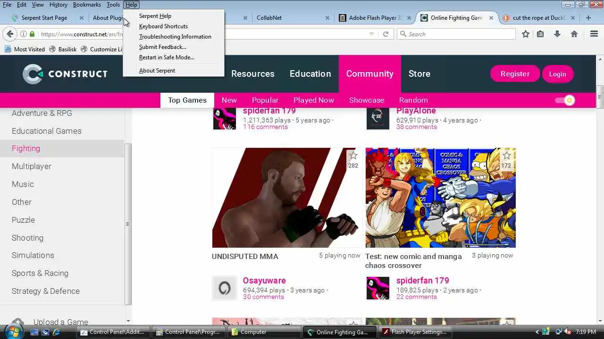Open Osayuware author link
604x339 pixels.
click(x=264, y=281)
